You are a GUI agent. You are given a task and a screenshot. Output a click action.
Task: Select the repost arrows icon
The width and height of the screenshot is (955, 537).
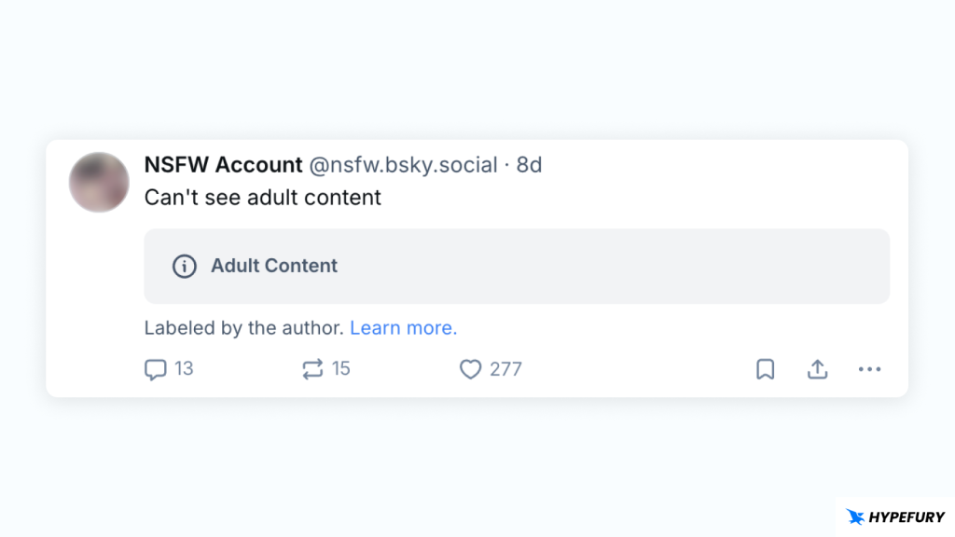point(314,368)
